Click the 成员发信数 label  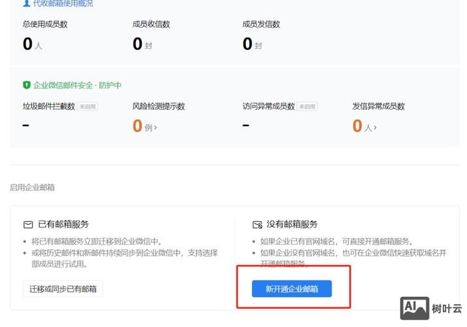tap(261, 24)
